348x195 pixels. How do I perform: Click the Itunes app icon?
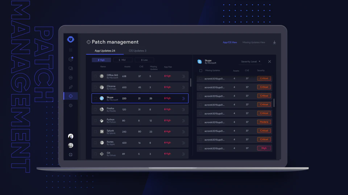click(x=101, y=143)
